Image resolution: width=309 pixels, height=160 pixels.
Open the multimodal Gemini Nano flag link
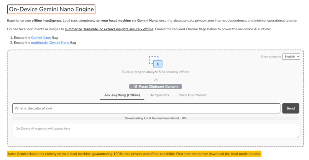(50, 43)
